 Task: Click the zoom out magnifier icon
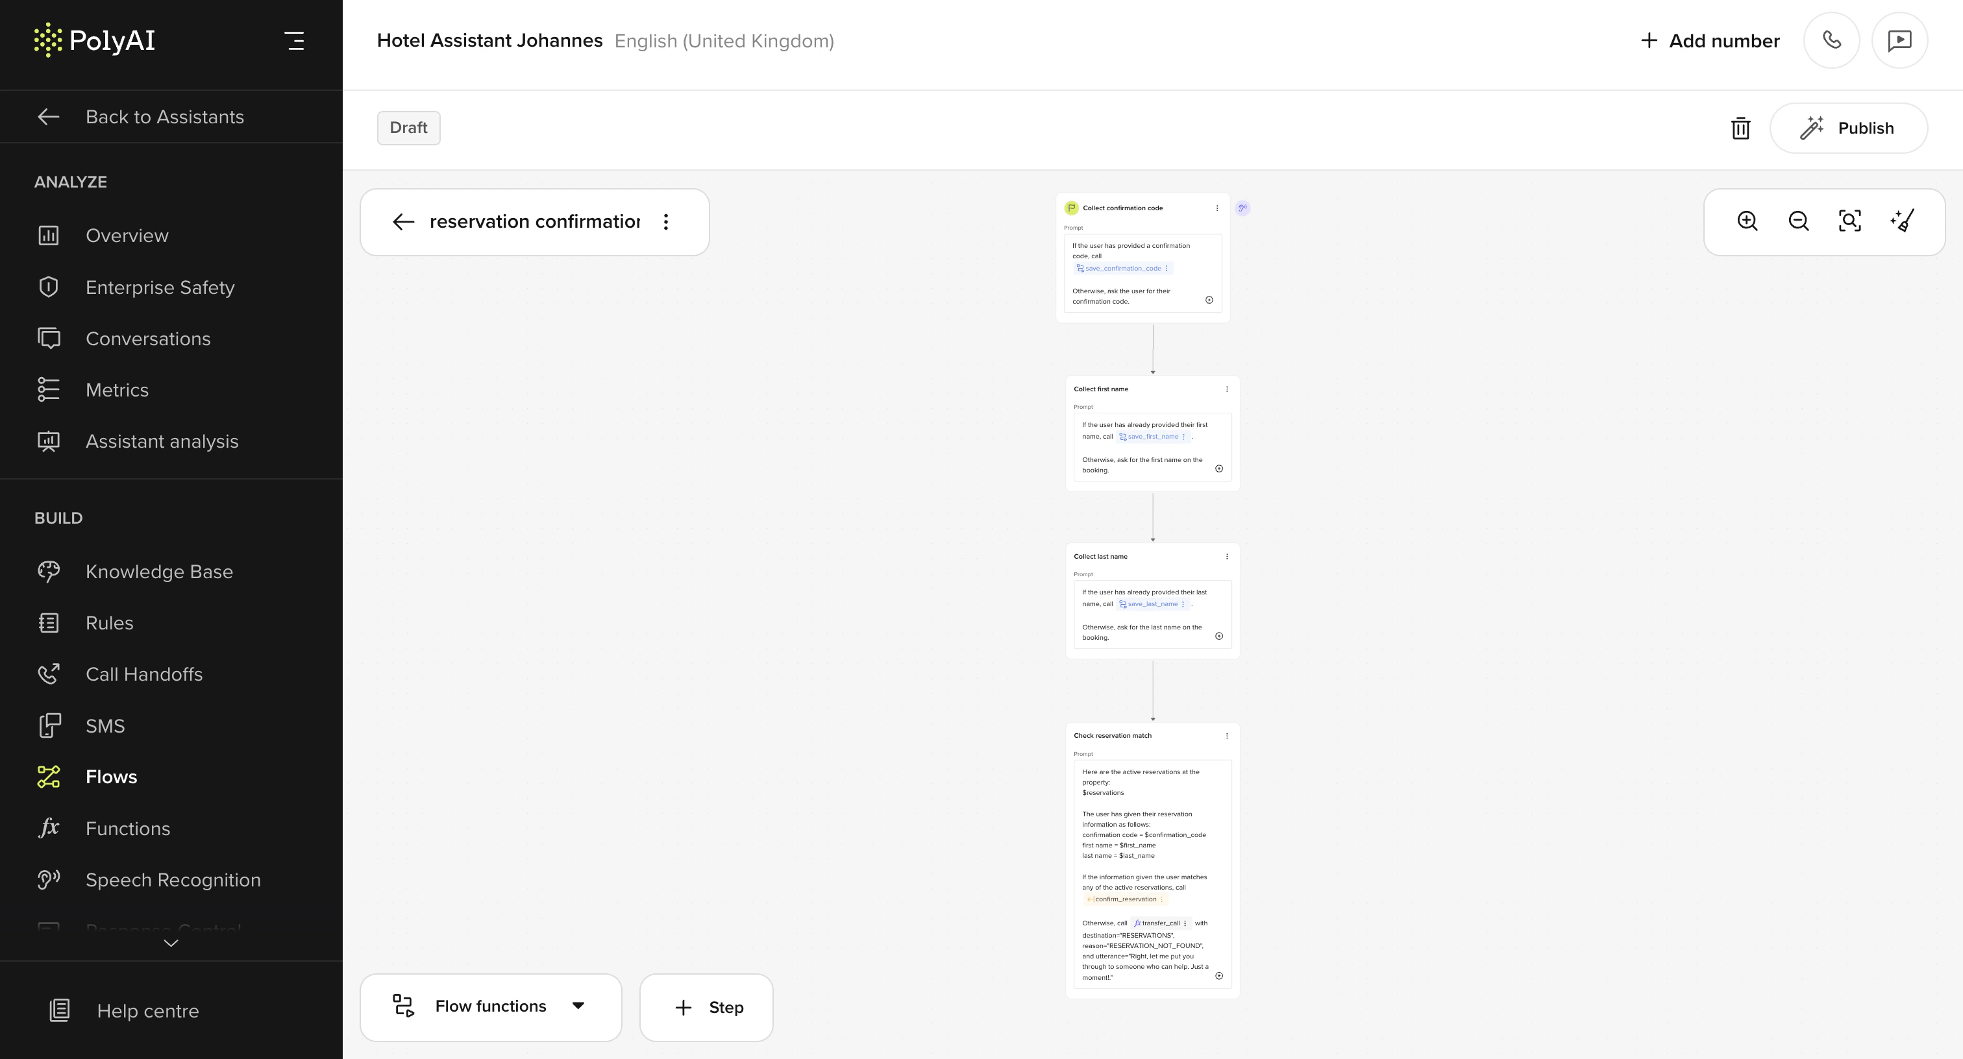(1798, 221)
